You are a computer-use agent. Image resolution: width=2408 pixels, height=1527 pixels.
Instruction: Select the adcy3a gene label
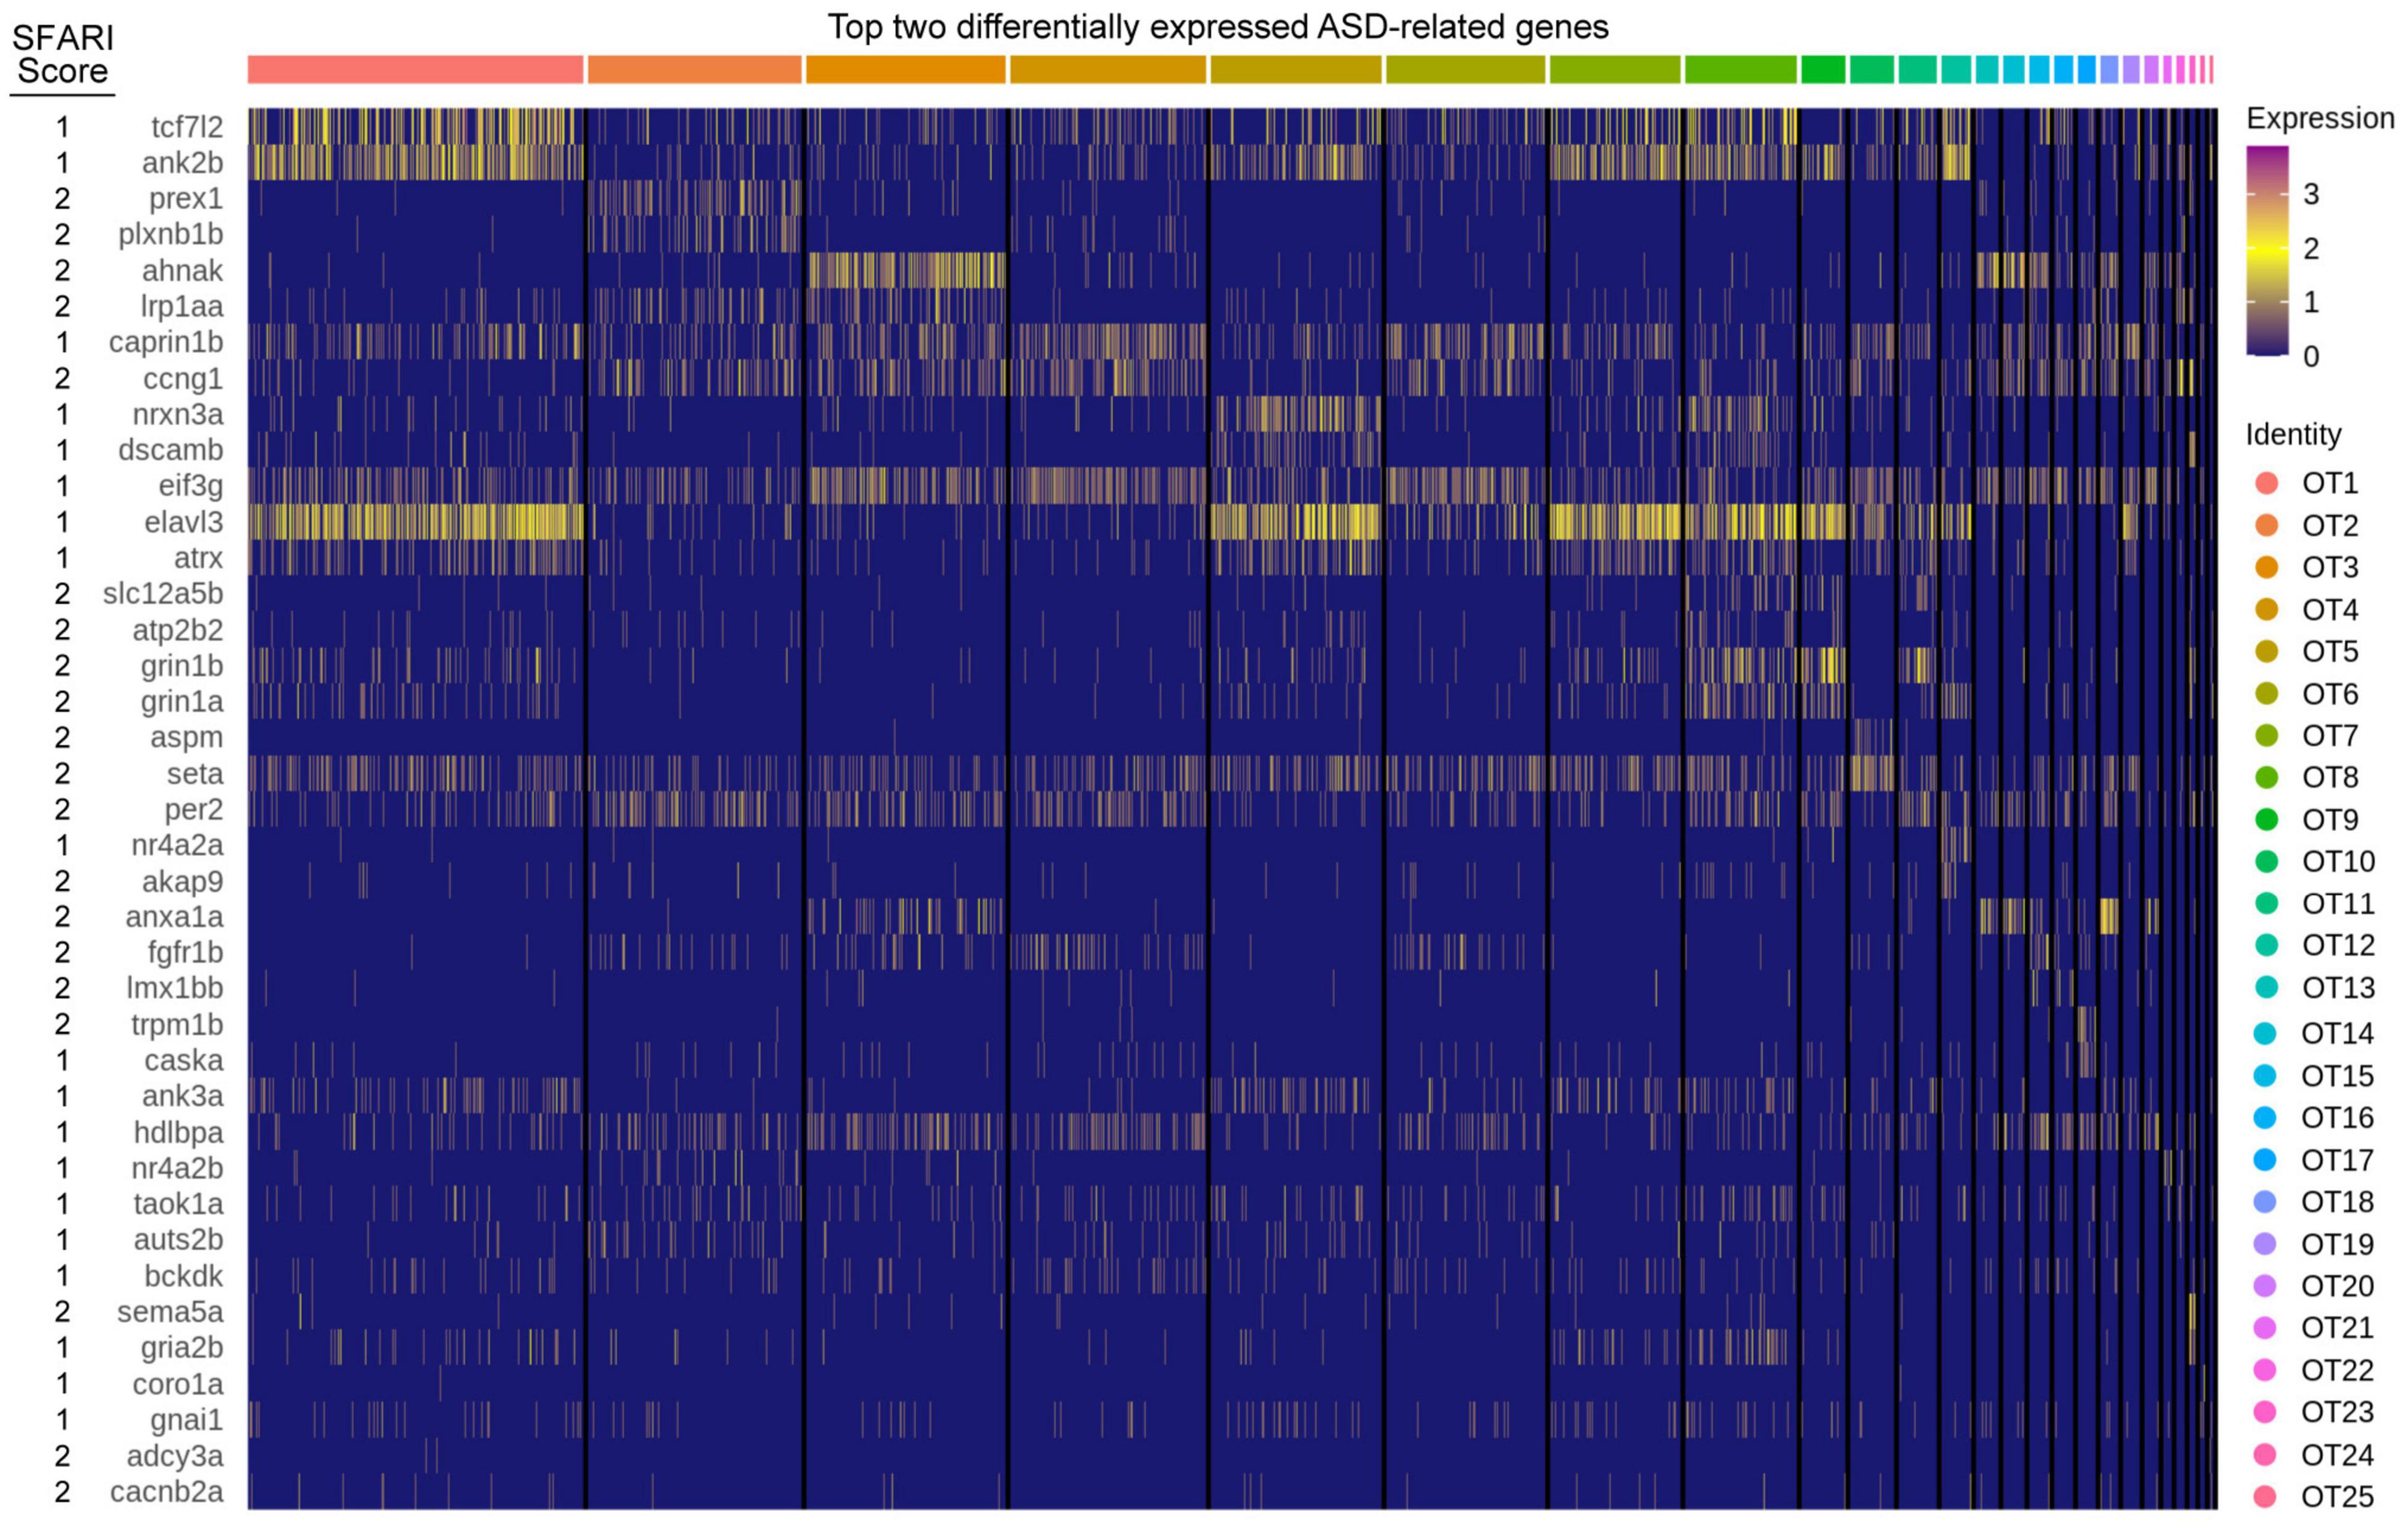click(x=175, y=1455)
